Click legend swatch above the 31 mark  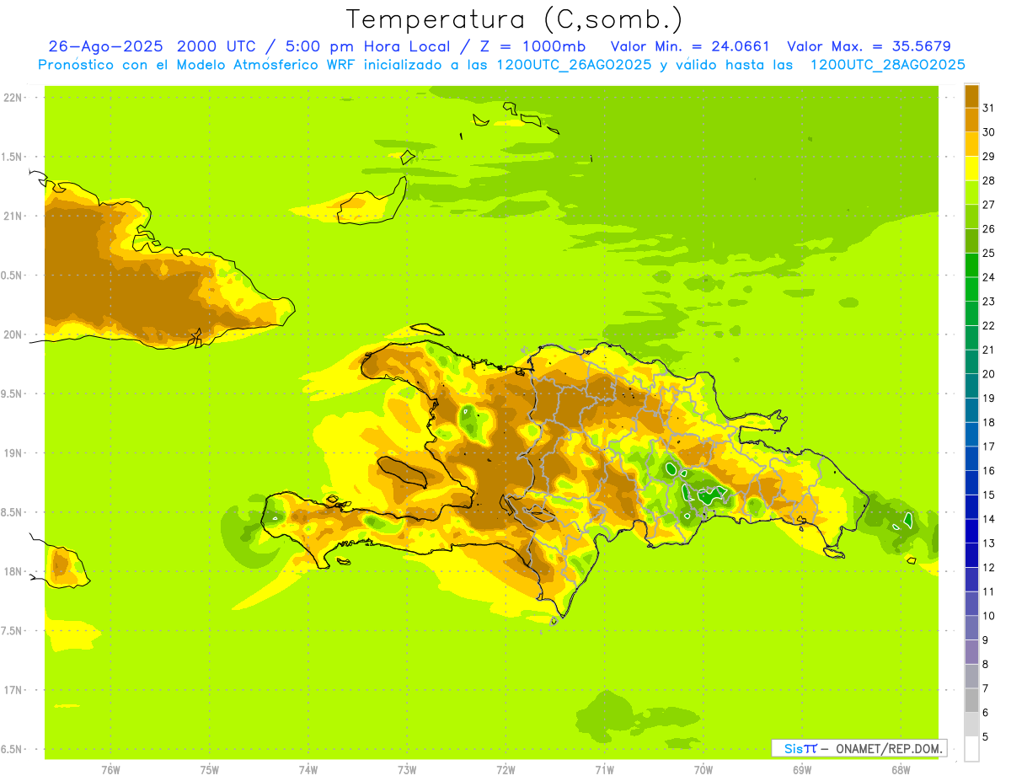tap(971, 95)
